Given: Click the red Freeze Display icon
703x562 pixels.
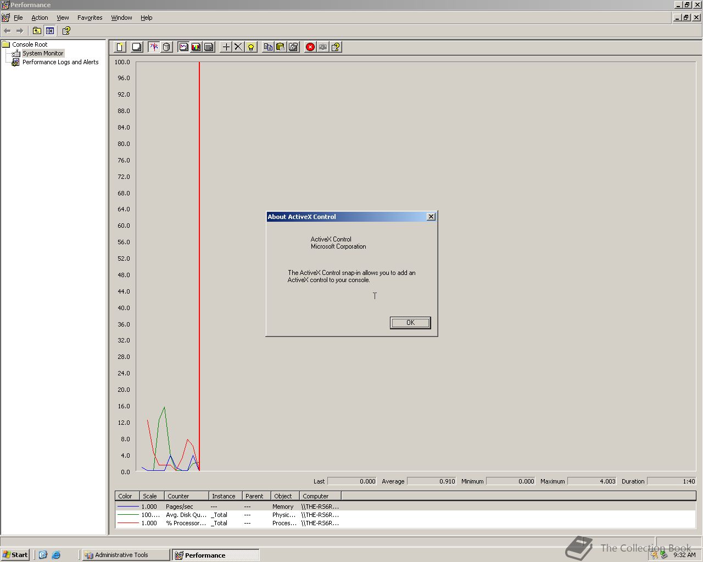Looking at the screenshot, I should point(310,47).
